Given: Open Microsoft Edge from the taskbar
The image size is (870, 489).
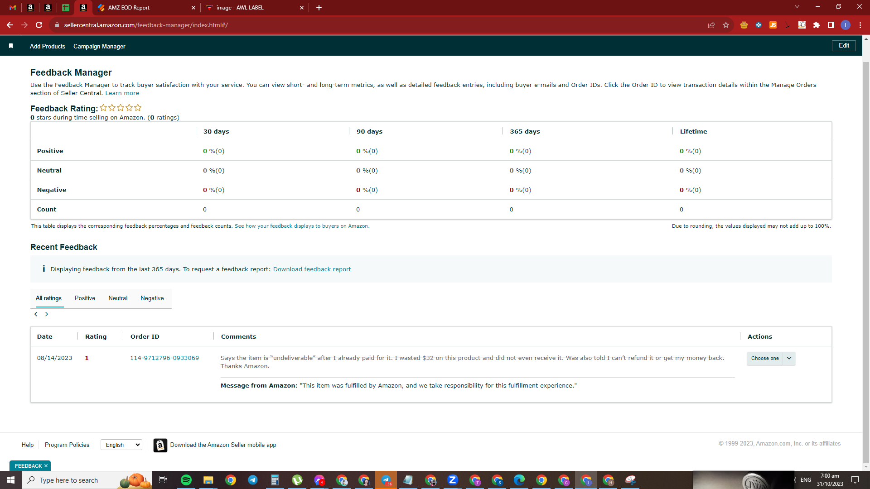Looking at the screenshot, I should tap(519, 480).
